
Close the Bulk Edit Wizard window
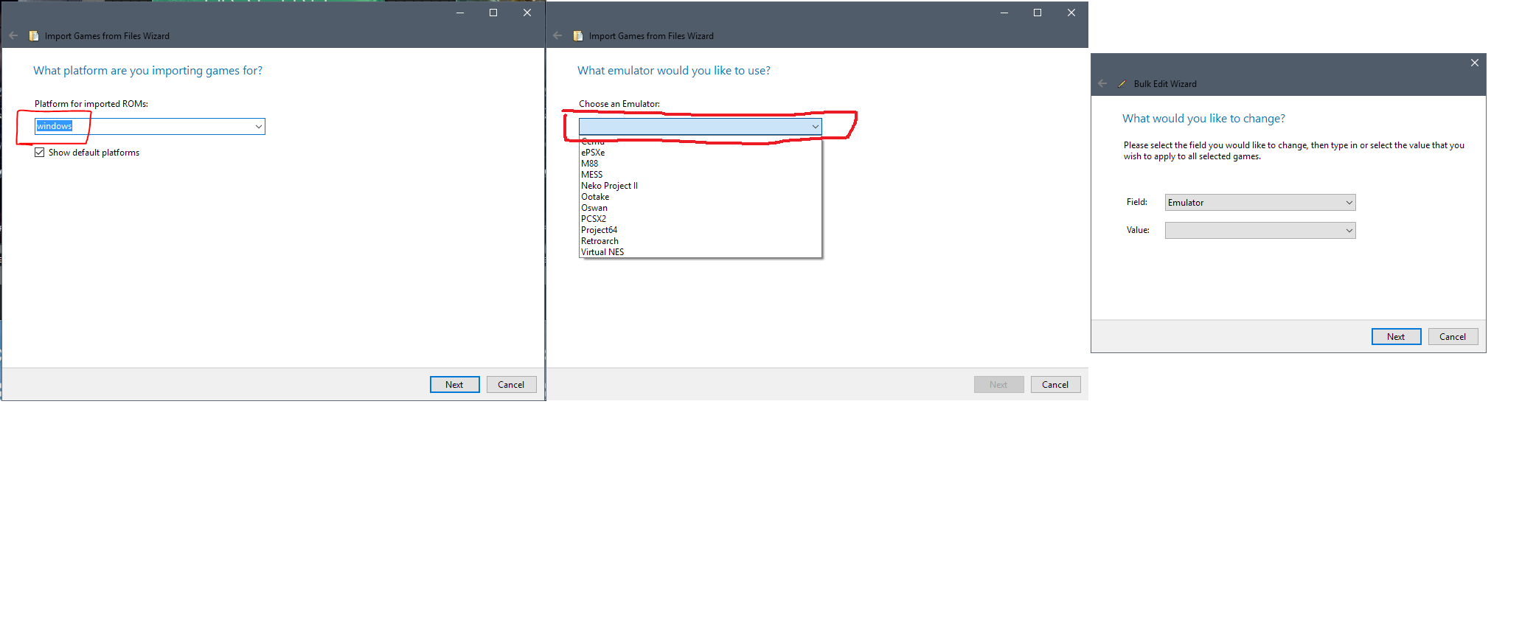click(x=1475, y=63)
